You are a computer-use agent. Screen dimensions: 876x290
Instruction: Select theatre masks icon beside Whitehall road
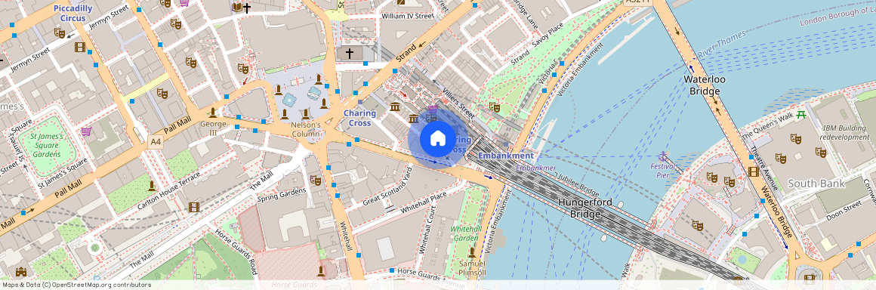(x=315, y=180)
